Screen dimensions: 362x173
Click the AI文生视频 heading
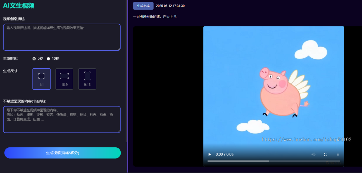click(19, 5)
